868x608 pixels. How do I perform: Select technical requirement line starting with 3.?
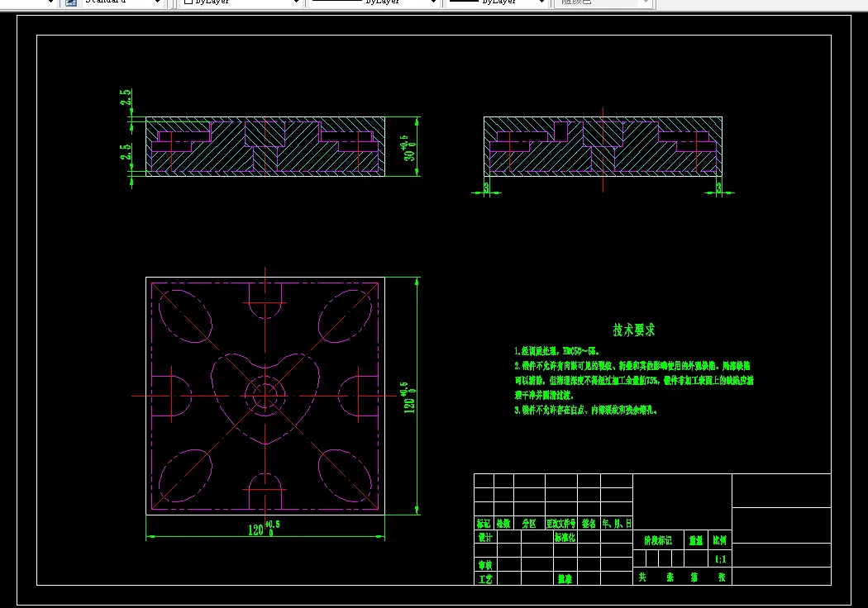tap(585, 411)
